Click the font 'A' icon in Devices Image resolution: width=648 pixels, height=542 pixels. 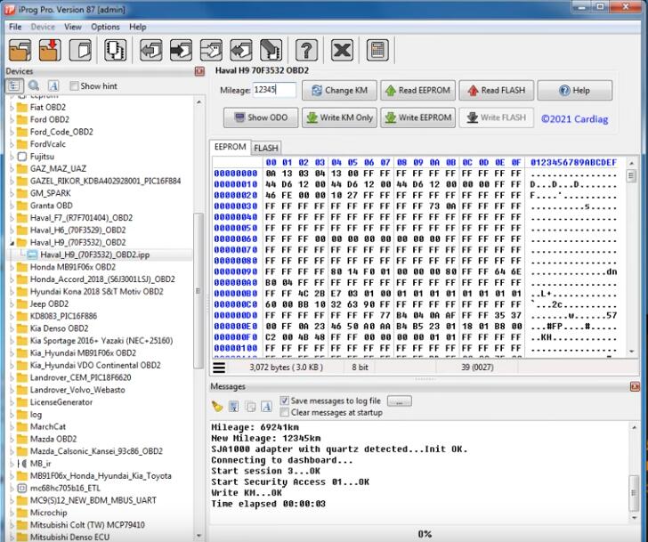(53, 86)
